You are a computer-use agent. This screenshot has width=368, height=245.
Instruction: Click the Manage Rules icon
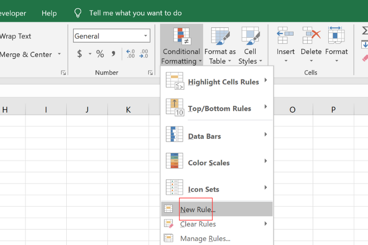168,238
